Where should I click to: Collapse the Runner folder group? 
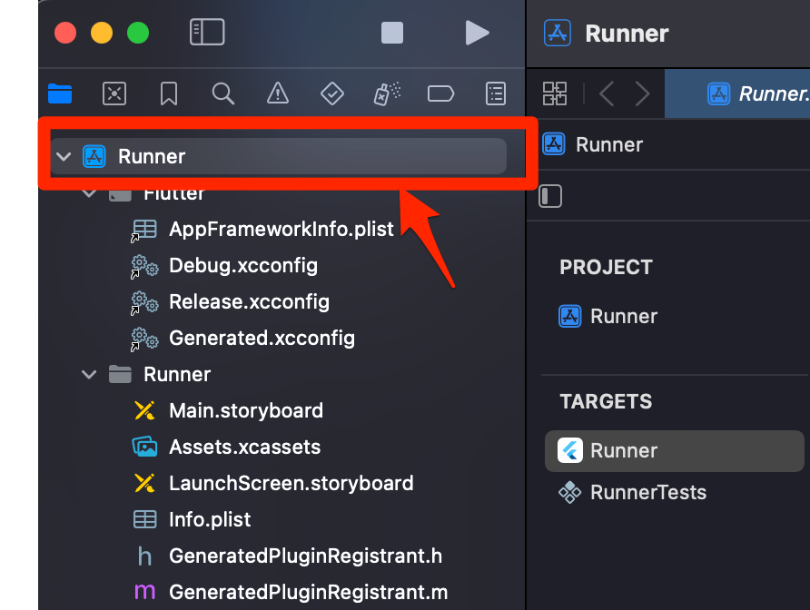click(89, 375)
